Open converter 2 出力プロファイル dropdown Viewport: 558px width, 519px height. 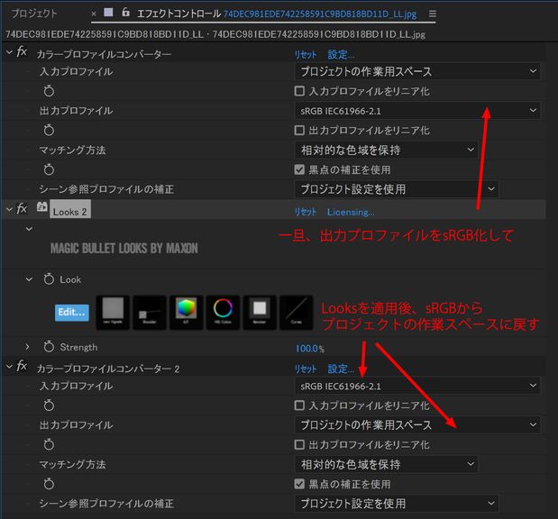pos(417,424)
